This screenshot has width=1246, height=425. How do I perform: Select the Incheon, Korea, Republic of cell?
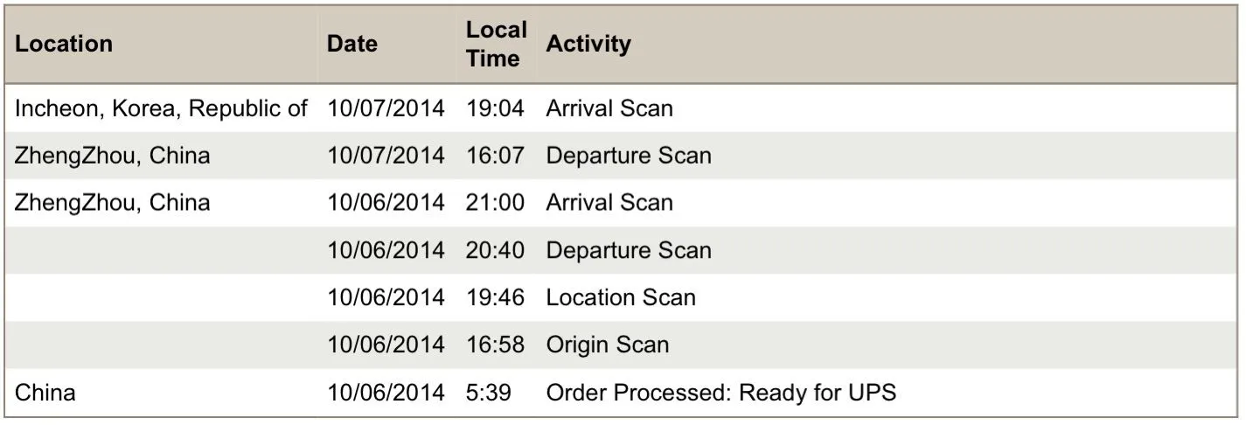coord(162,109)
